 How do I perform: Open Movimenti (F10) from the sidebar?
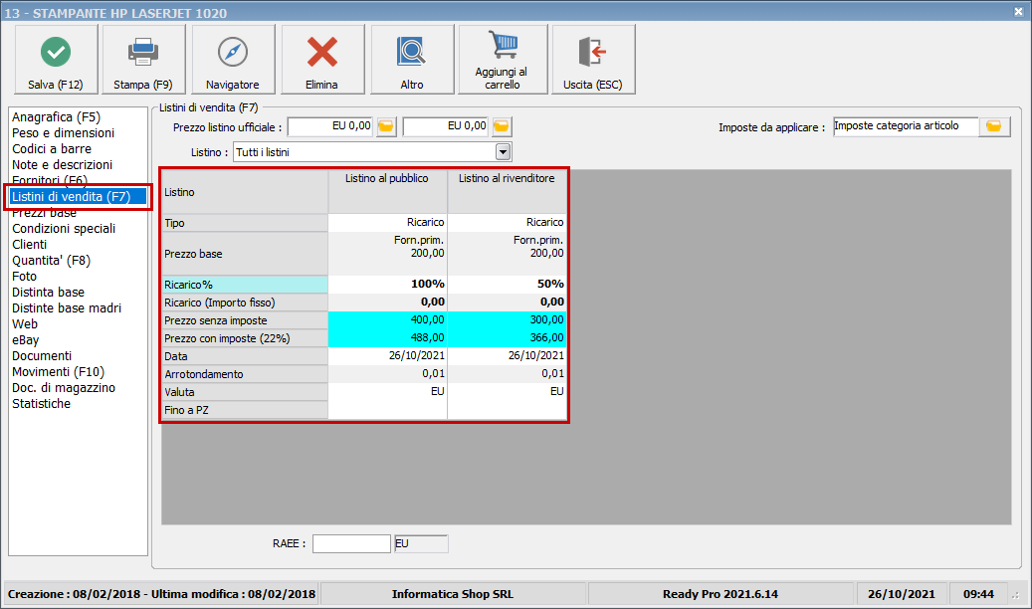[x=58, y=371]
